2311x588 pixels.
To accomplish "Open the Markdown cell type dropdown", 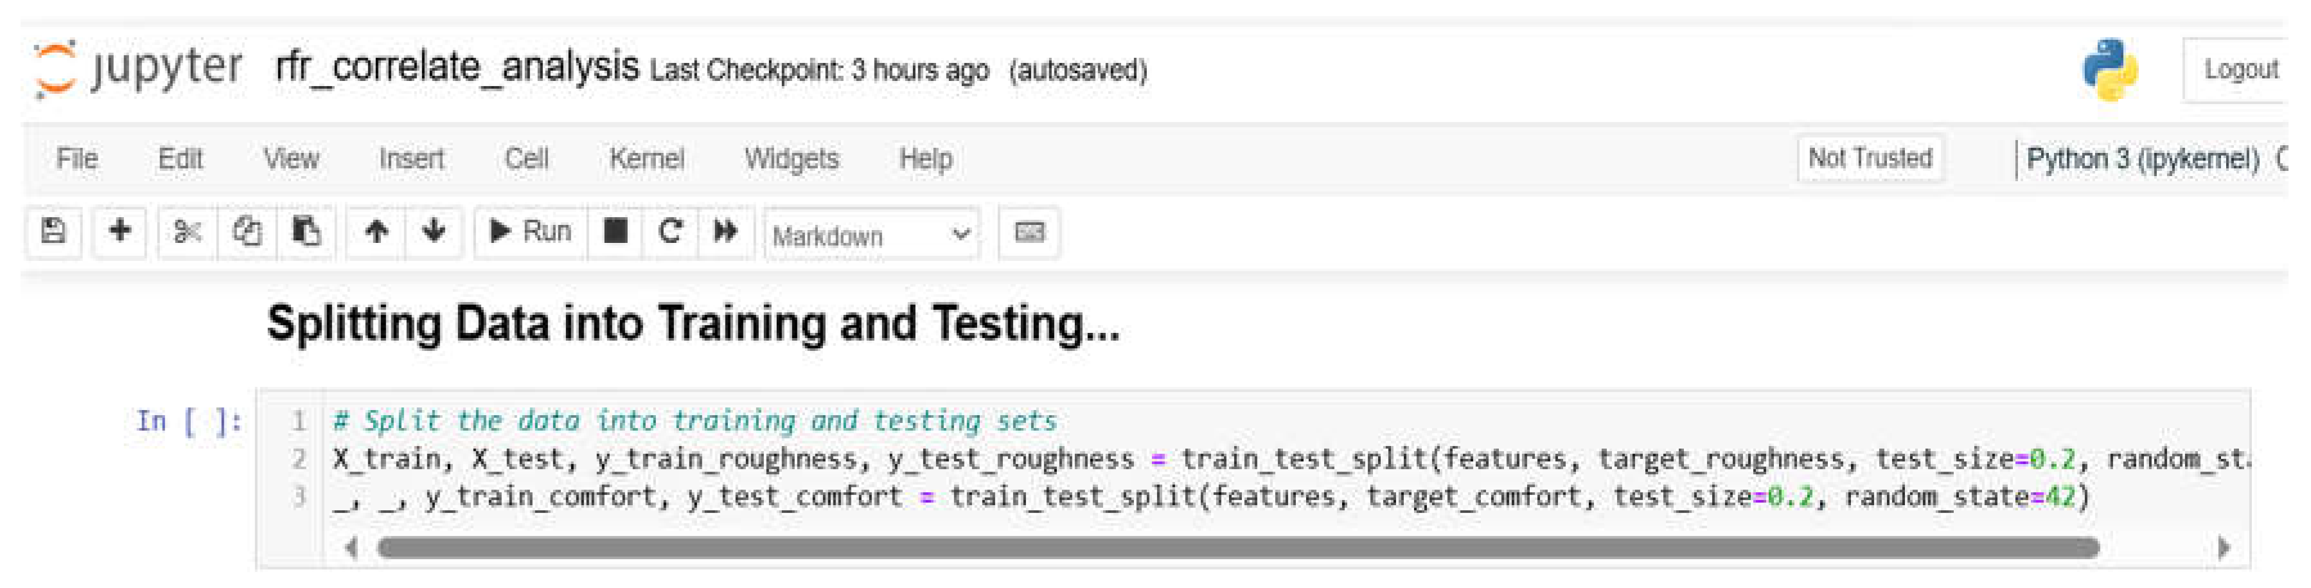I will pyautogui.click(x=870, y=235).
